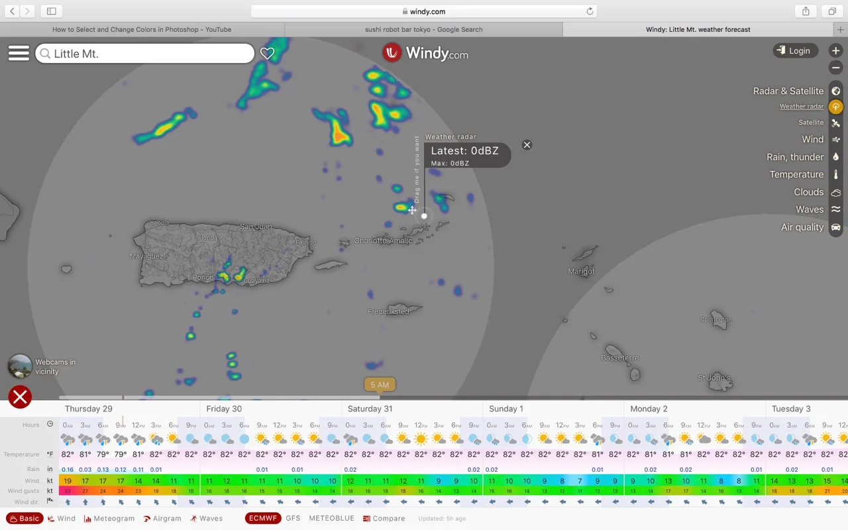Open a new tab with plus button
The height and width of the screenshot is (530, 848).
pos(841,29)
